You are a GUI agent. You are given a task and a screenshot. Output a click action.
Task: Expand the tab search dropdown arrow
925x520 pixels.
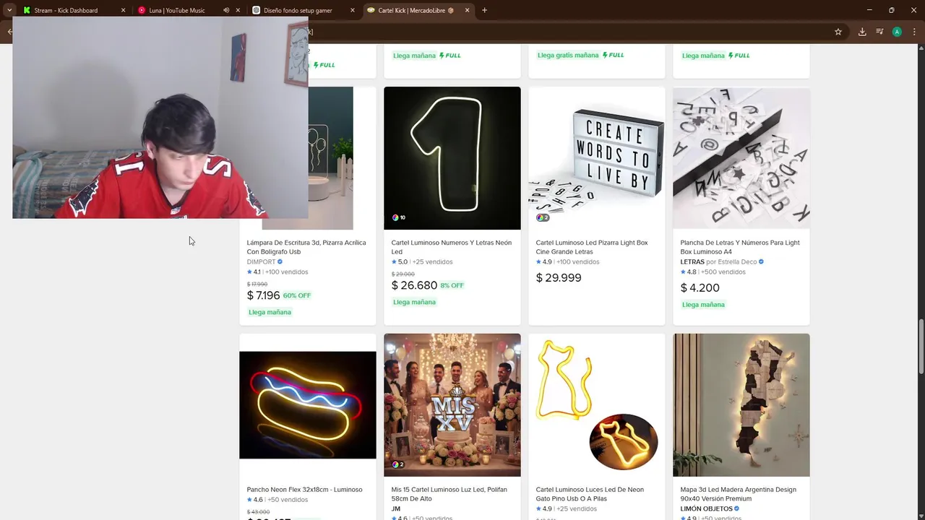coord(9,10)
